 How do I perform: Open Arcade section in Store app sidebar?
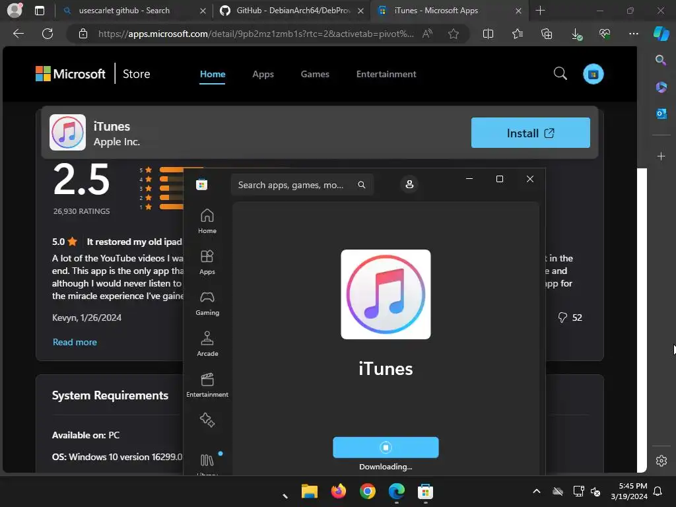point(207,344)
